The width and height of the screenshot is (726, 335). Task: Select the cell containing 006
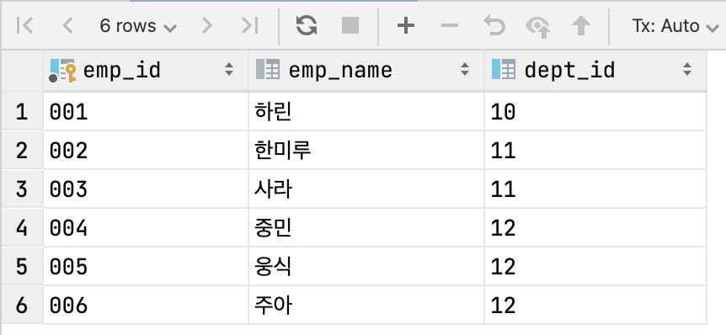coord(146,306)
